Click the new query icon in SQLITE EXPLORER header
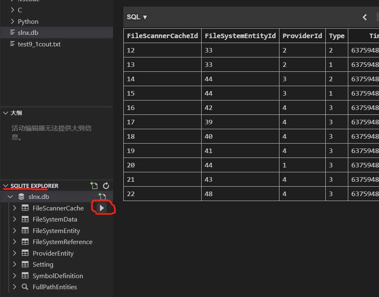The image size is (379, 297). tap(94, 186)
